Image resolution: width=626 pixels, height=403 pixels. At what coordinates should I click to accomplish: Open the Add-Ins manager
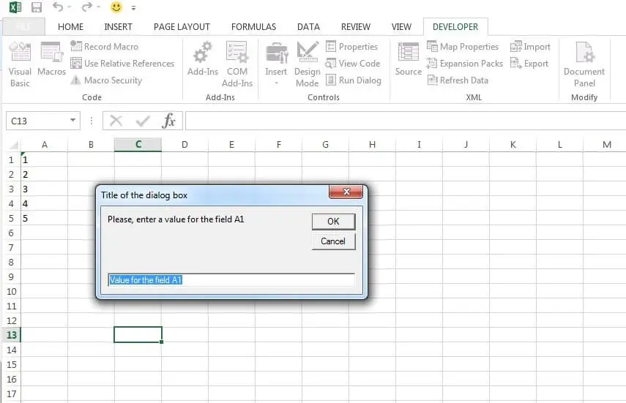203,59
